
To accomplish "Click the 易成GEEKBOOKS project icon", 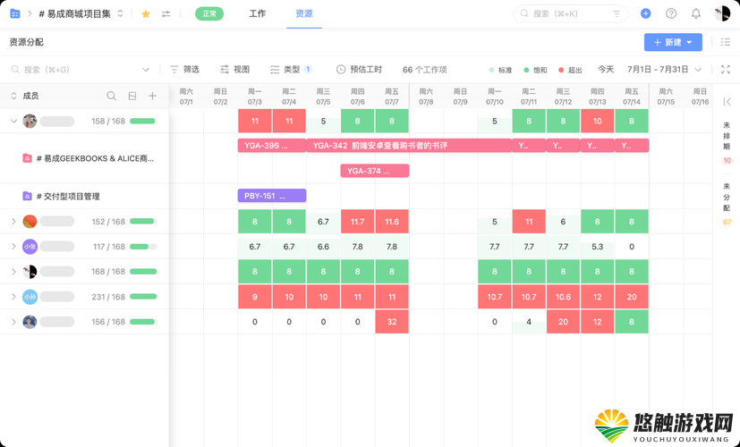I will pyautogui.click(x=28, y=158).
